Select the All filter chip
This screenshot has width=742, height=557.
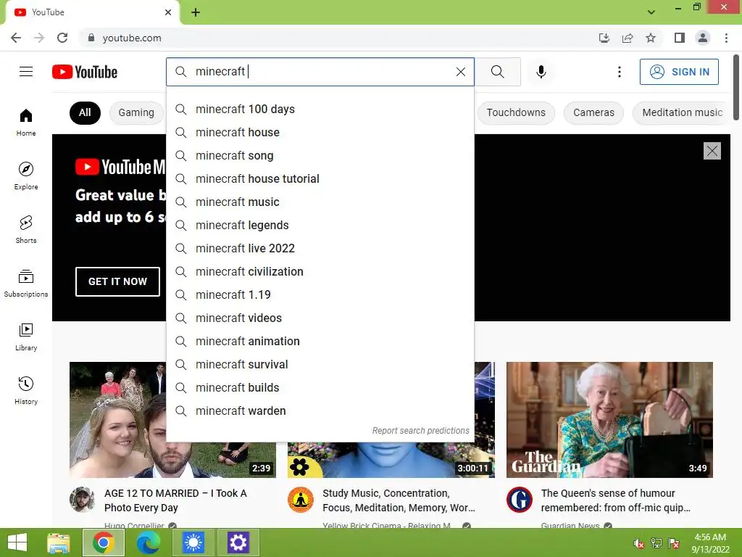click(85, 112)
